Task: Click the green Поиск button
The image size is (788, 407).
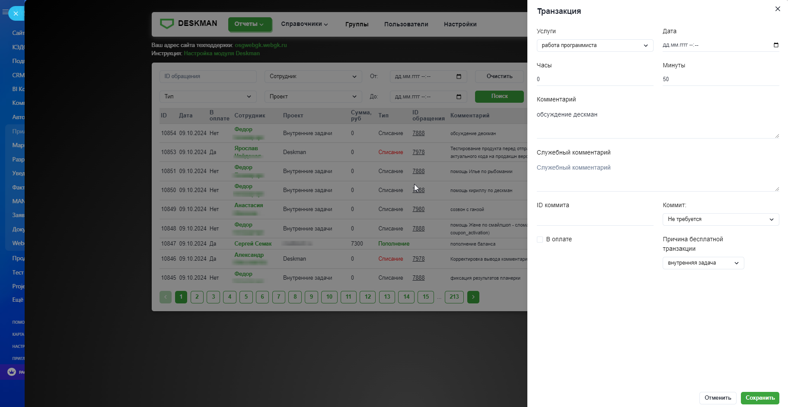Action: [499, 96]
